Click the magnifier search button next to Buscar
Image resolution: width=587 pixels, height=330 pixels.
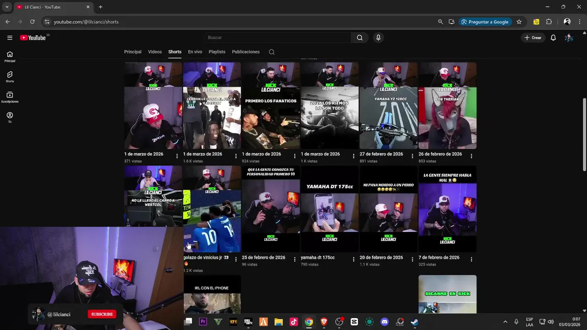click(360, 38)
